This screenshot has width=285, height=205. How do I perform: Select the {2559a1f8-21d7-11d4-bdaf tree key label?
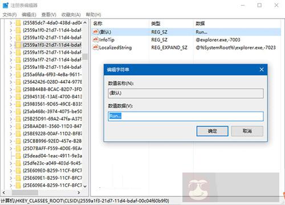52,67
